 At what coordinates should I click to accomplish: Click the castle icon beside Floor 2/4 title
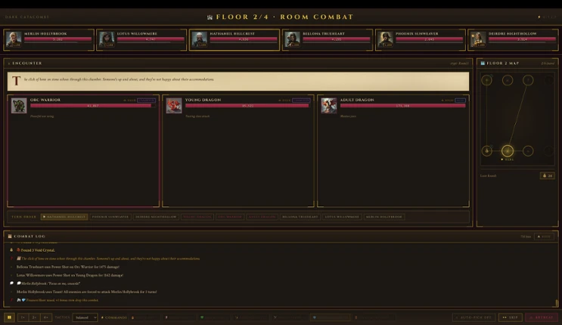tap(210, 17)
